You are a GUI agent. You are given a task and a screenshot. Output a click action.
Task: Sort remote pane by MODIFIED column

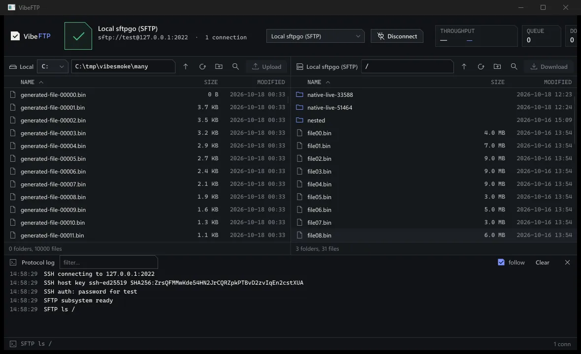click(558, 82)
